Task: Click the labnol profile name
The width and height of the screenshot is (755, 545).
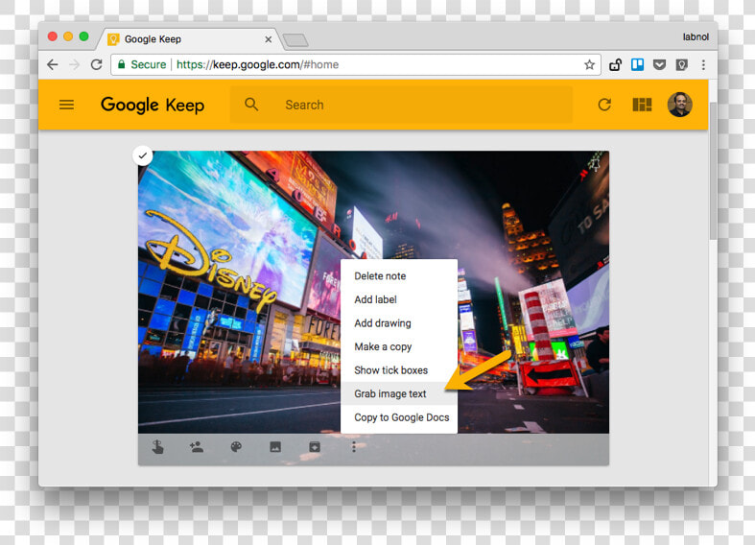Action: point(696,37)
